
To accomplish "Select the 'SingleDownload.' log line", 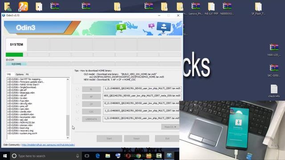I will click(x=22, y=87).
